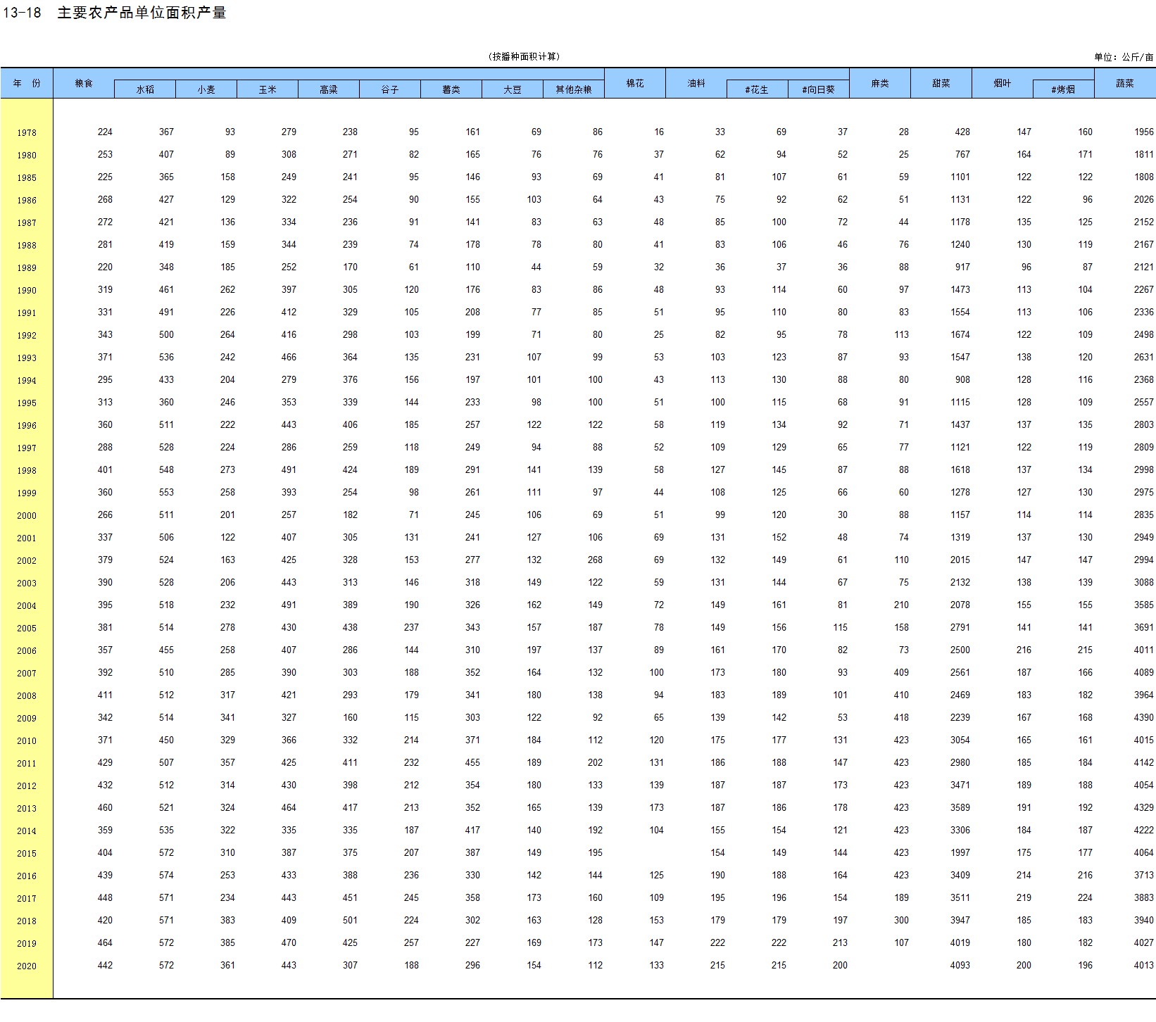Viewport: 1156px width, 1022px height.
Task: Select the #烤烟 column header
Action: click(x=1064, y=89)
